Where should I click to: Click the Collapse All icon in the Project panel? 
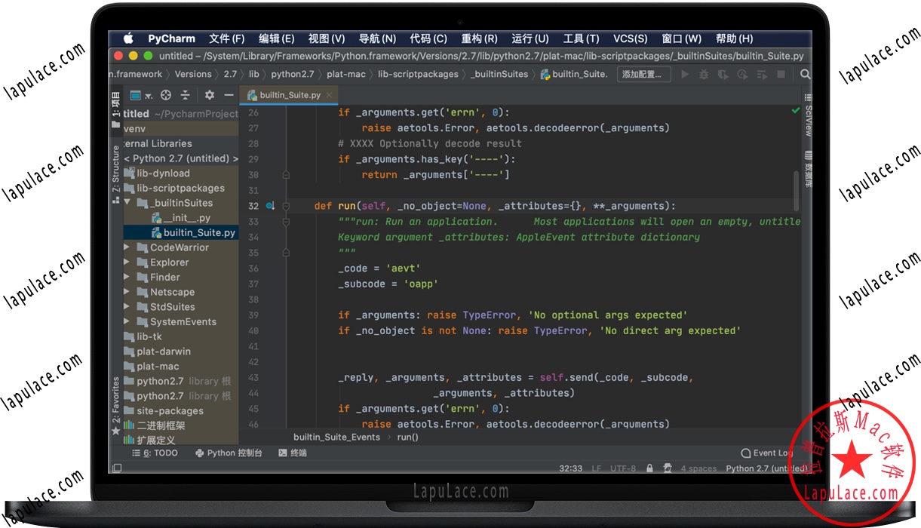pyautogui.click(x=185, y=95)
